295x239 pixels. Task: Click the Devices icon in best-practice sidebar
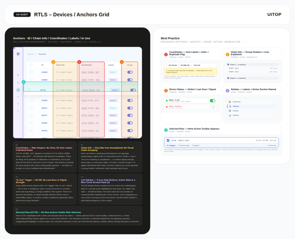pyautogui.click(x=230, y=106)
